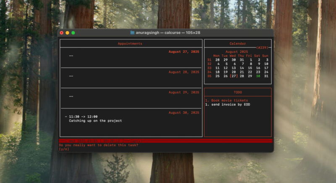This screenshot has height=183, width=336.
Task: Select day 15 in the calendar
Action: 250,68
